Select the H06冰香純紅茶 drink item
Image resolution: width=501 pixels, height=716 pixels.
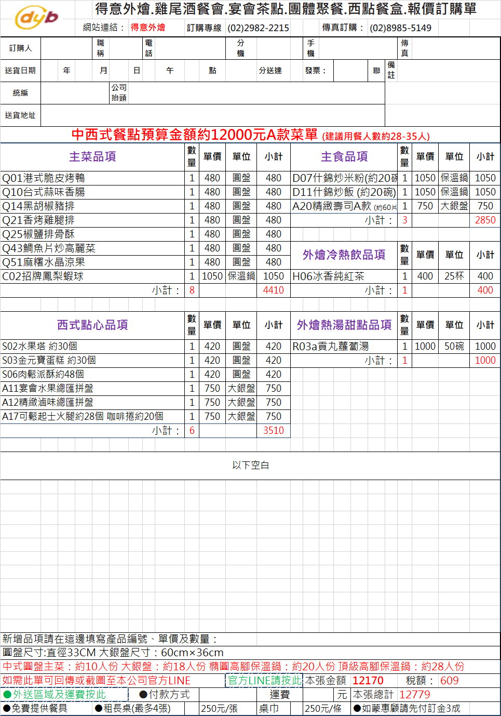tap(344, 276)
